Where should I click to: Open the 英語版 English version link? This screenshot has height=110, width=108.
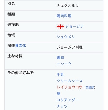coord(90,88)
